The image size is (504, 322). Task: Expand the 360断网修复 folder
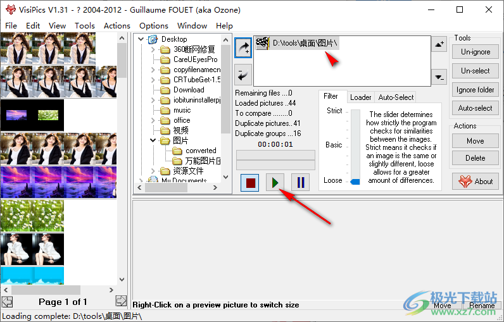pos(153,49)
